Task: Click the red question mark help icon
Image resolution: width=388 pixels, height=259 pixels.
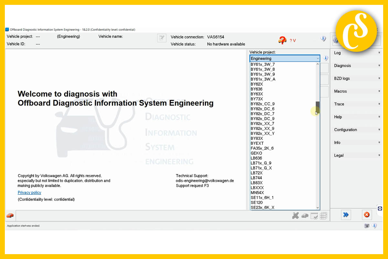Action: point(283,40)
